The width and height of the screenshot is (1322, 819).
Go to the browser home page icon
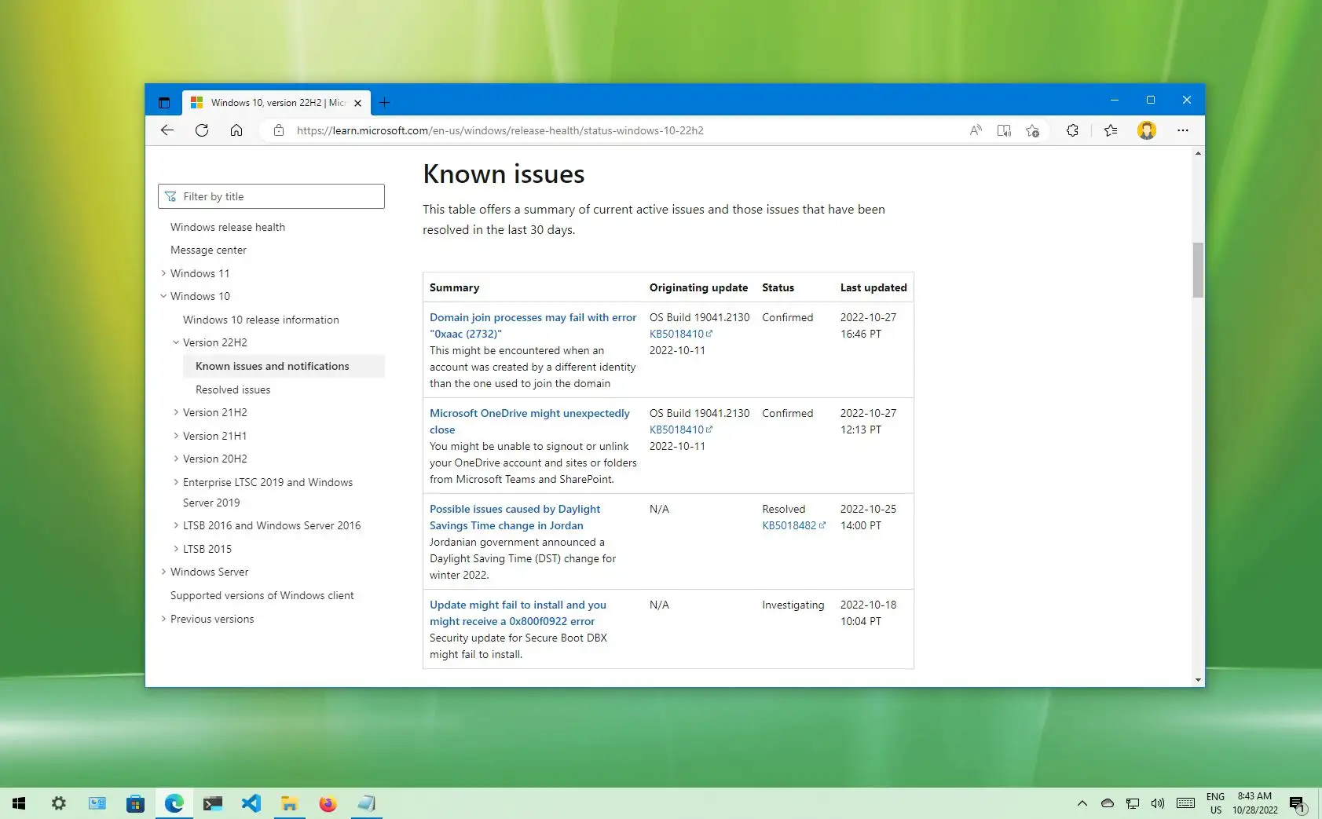[236, 130]
